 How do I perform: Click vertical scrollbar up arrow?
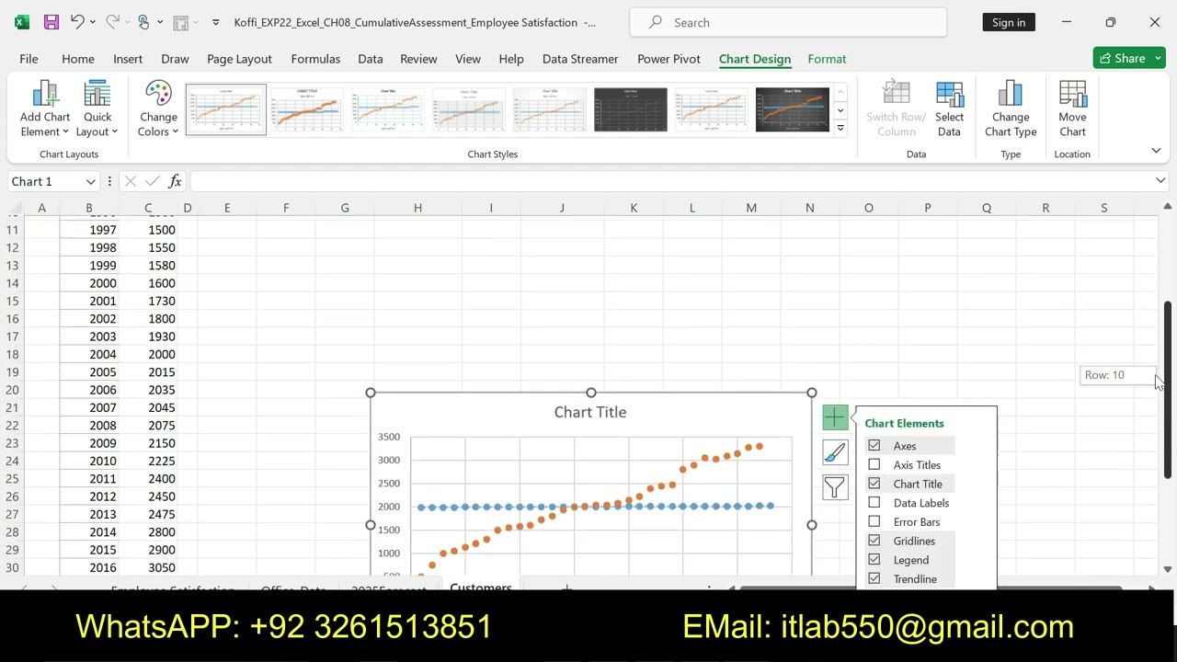[1168, 206]
